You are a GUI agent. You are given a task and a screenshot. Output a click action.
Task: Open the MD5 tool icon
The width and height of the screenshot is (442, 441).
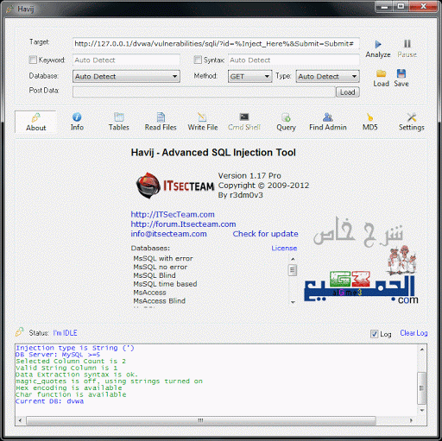click(x=369, y=117)
